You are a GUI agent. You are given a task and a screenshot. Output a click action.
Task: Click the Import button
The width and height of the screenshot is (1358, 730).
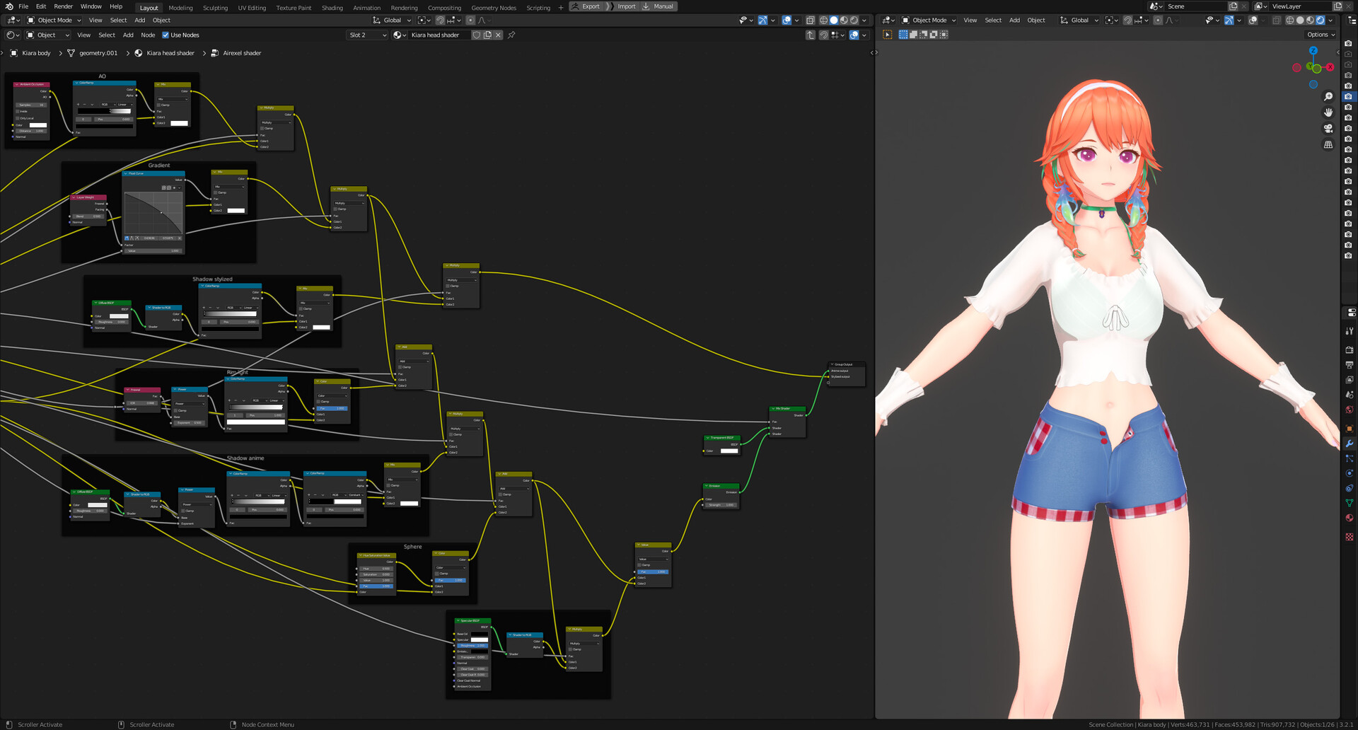626,6
